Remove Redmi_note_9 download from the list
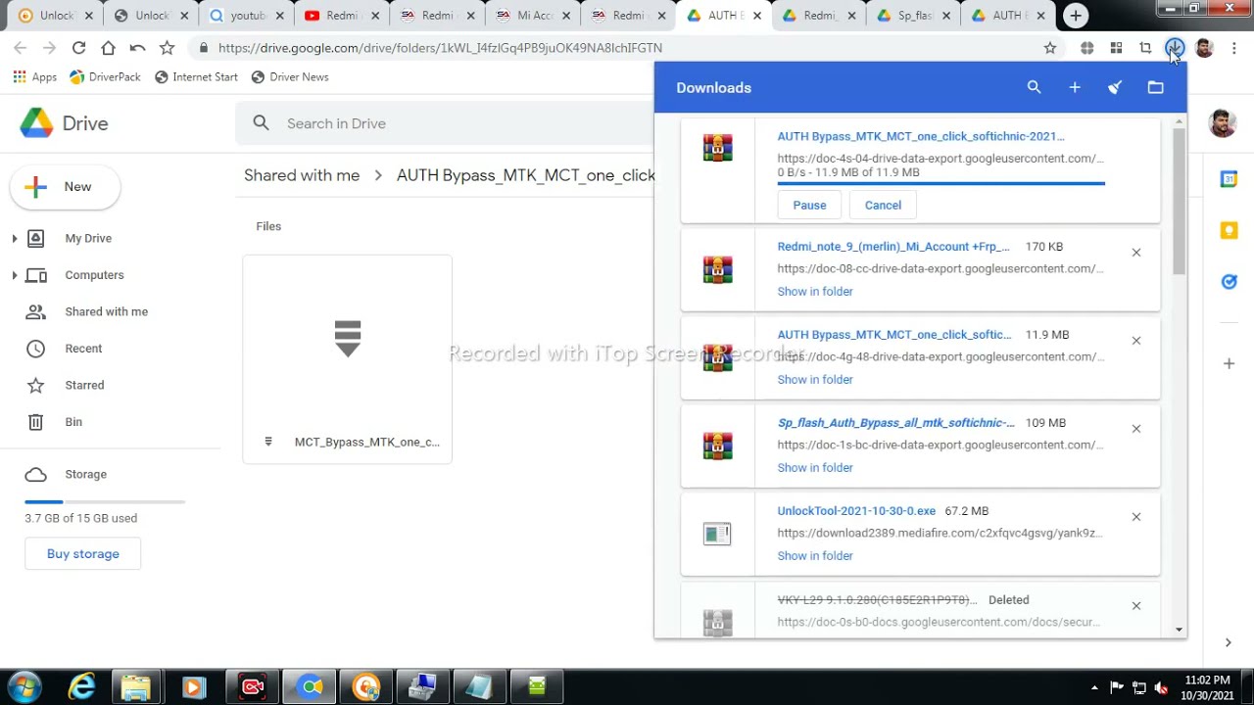Screen dimensions: 1254x705 tap(1136, 253)
